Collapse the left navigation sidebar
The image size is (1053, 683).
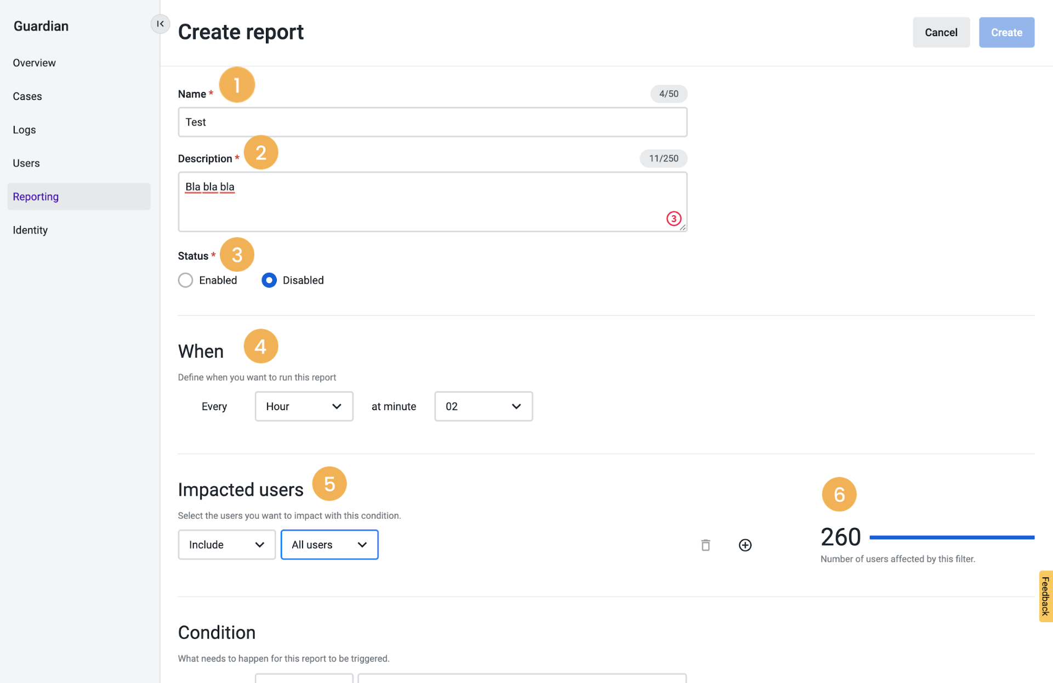click(160, 24)
